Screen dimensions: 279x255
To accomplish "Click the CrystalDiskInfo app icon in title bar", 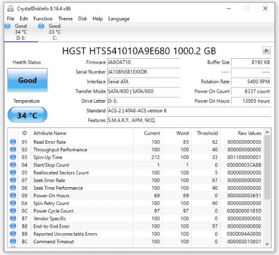I will (x=11, y=9).
